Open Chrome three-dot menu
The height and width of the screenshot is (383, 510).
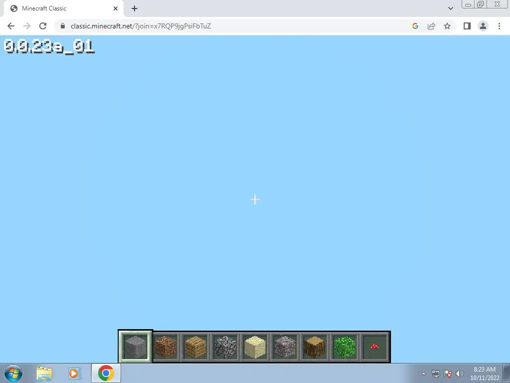[x=499, y=26]
